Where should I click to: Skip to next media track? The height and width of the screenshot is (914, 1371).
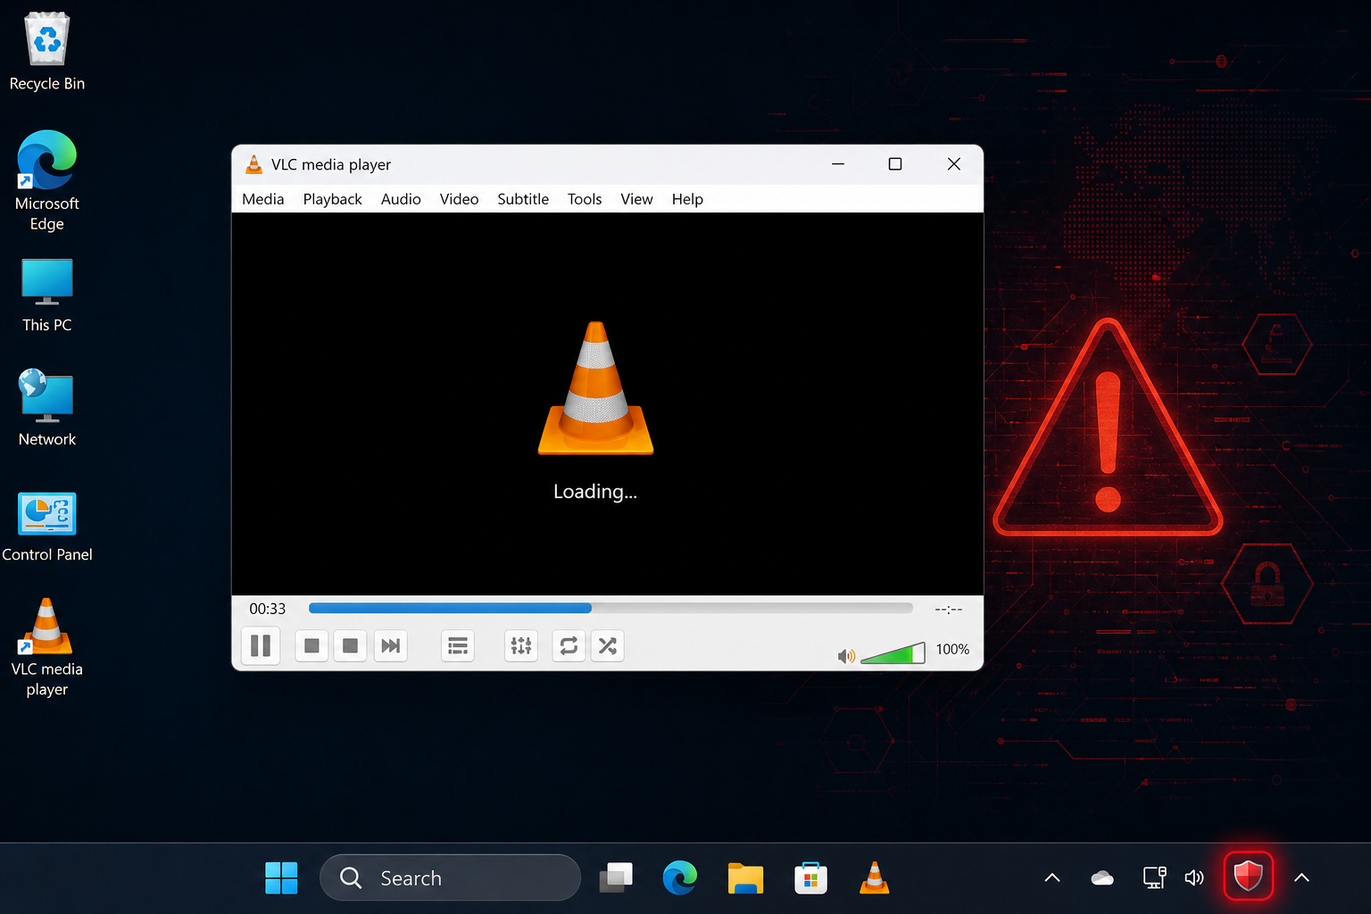(390, 645)
